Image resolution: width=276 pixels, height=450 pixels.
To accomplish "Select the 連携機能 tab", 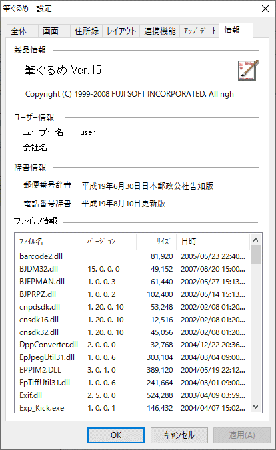I will (160, 31).
